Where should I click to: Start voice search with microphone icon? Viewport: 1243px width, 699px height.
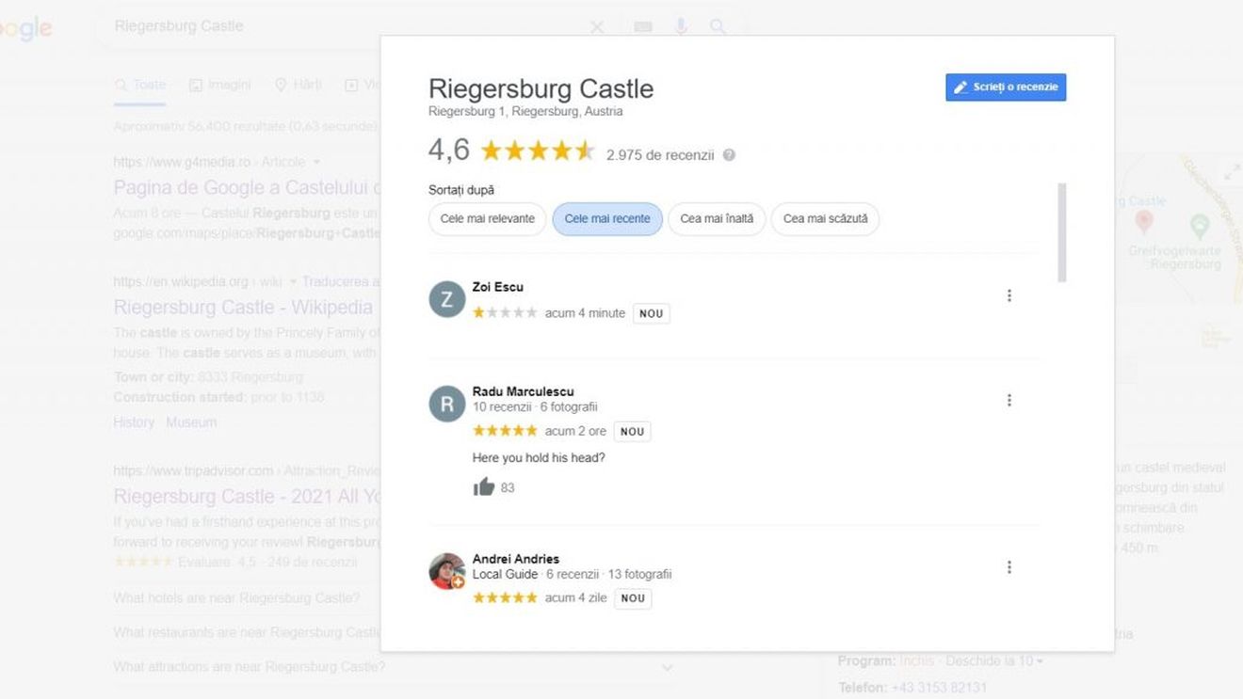click(x=681, y=26)
